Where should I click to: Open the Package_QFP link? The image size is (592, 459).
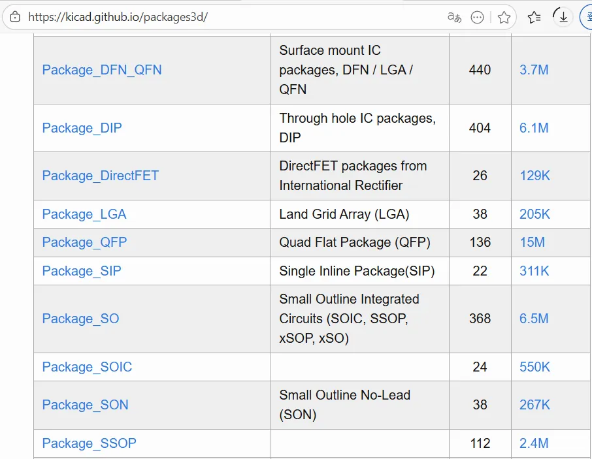(84, 242)
